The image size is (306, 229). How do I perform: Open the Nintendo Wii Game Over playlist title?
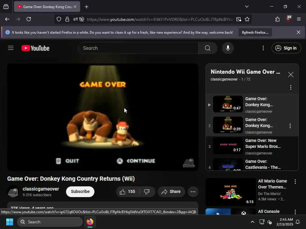(x=245, y=72)
